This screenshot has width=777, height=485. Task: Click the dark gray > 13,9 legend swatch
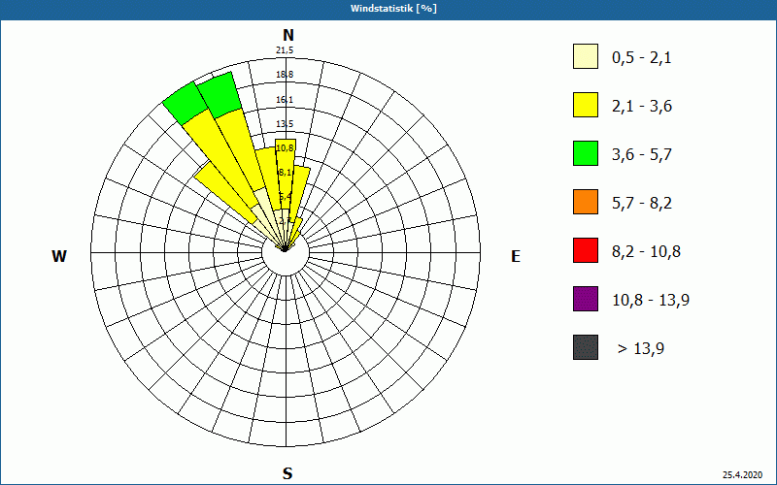[x=586, y=347]
